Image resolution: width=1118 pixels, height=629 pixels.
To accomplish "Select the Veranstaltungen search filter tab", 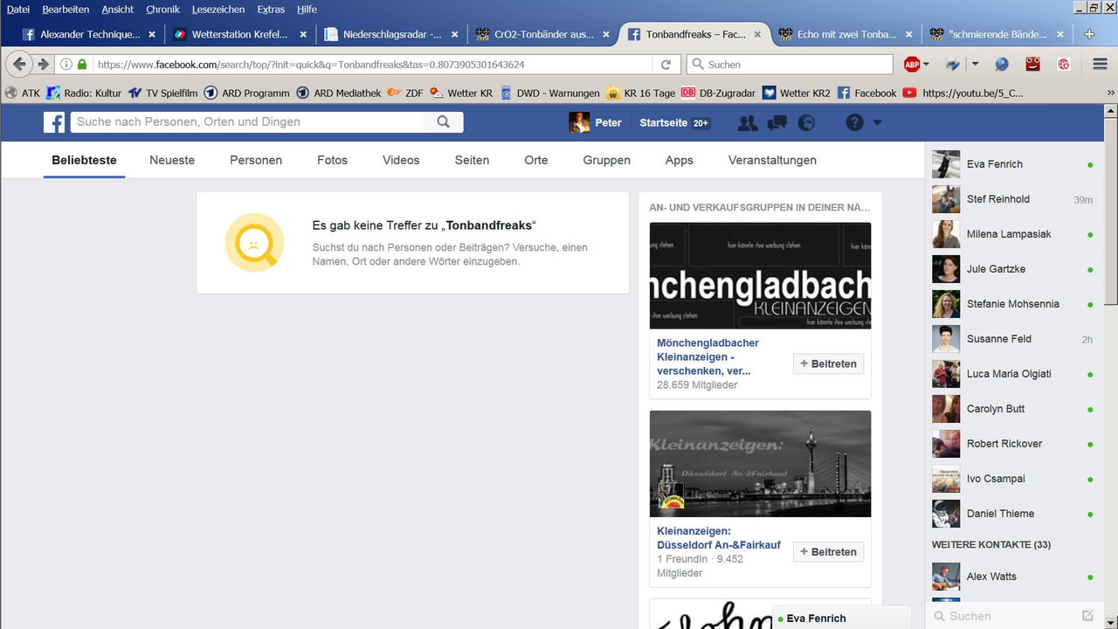I will click(772, 160).
